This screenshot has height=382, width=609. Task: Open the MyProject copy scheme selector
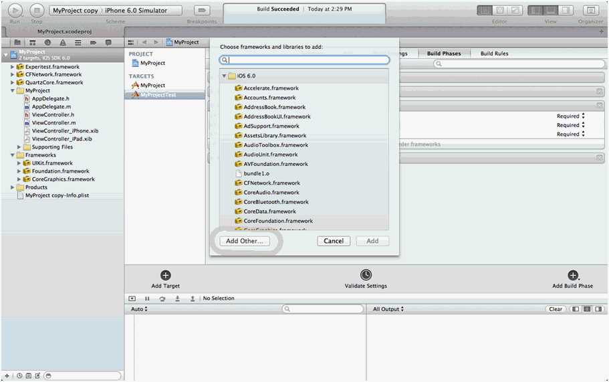tap(74, 11)
